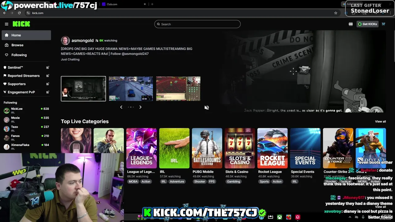This screenshot has height=222, width=395.
Task: Click Sports tag under Rocket League
Action: [264, 182]
